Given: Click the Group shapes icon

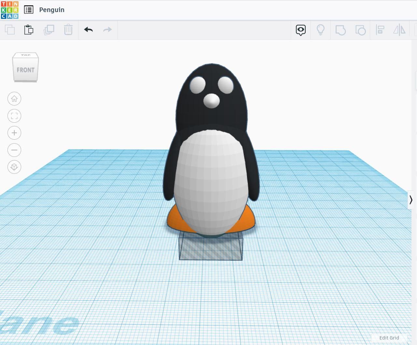Looking at the screenshot, I should coord(341,30).
